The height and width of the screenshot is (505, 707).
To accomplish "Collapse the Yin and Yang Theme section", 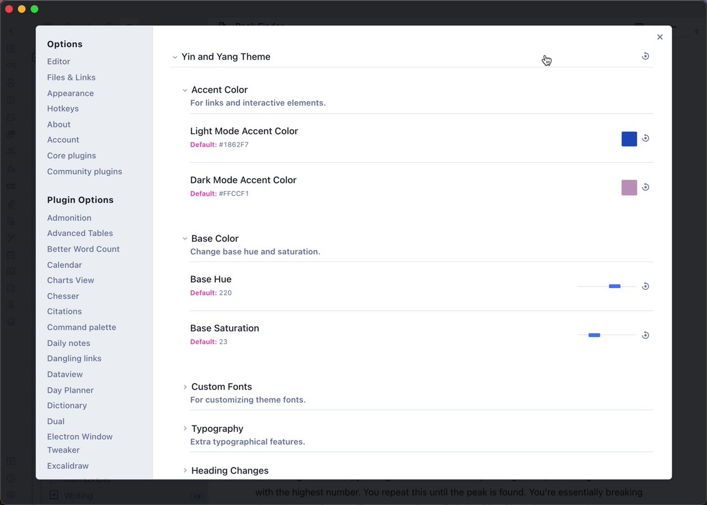I will pos(175,57).
